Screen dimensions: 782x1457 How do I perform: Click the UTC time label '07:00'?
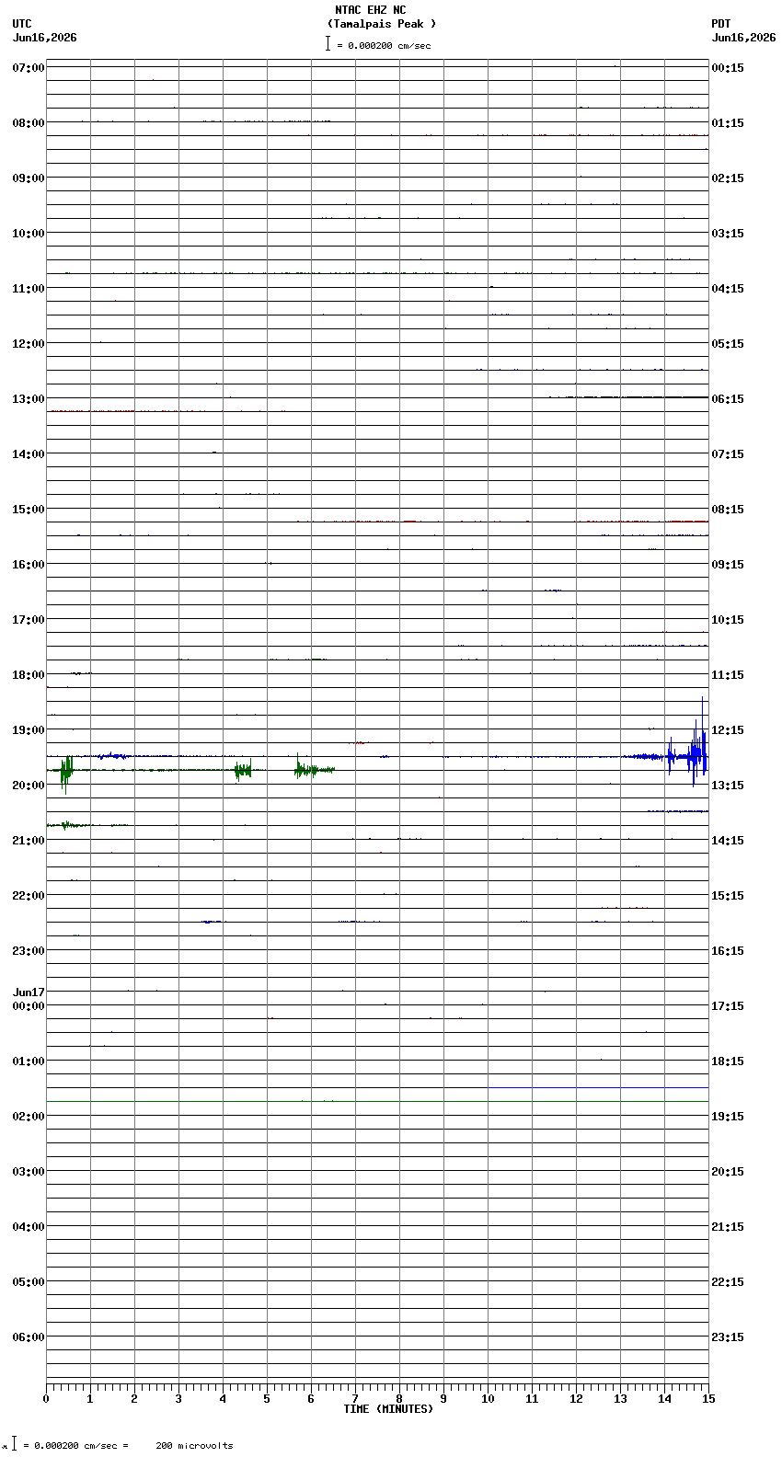29,68
